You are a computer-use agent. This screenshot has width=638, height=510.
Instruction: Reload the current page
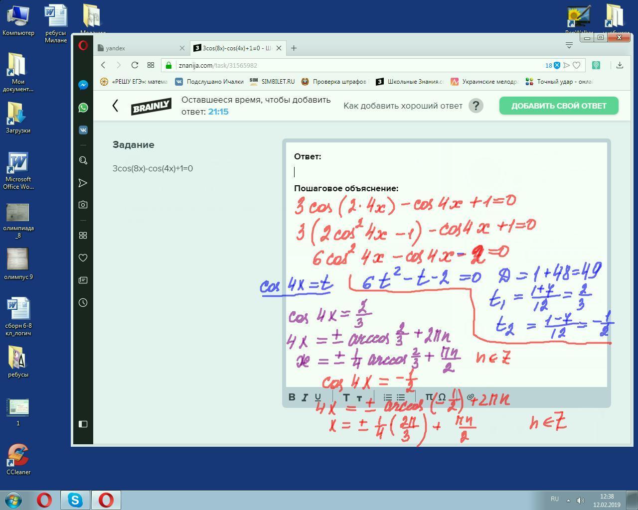click(x=135, y=65)
